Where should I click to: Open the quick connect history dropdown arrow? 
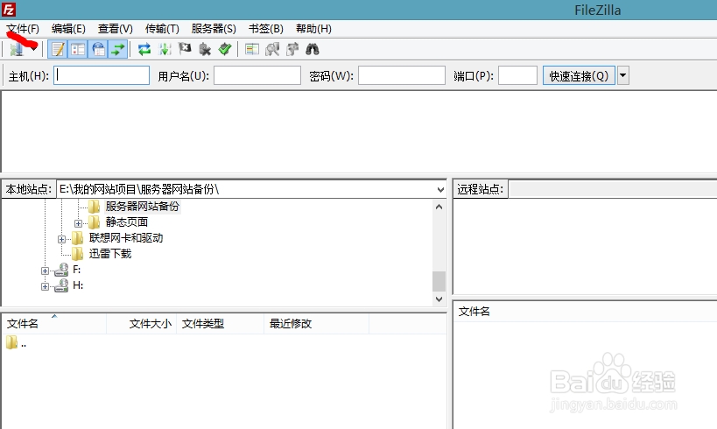622,75
